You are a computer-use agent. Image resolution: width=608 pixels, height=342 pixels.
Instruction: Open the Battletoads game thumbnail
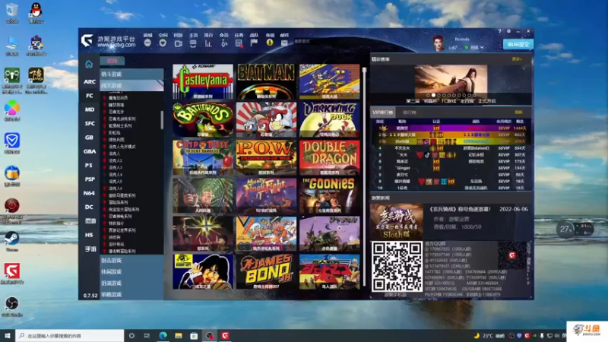click(203, 119)
